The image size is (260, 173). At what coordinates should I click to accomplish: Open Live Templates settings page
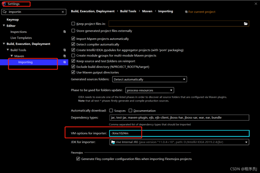coord(21,38)
